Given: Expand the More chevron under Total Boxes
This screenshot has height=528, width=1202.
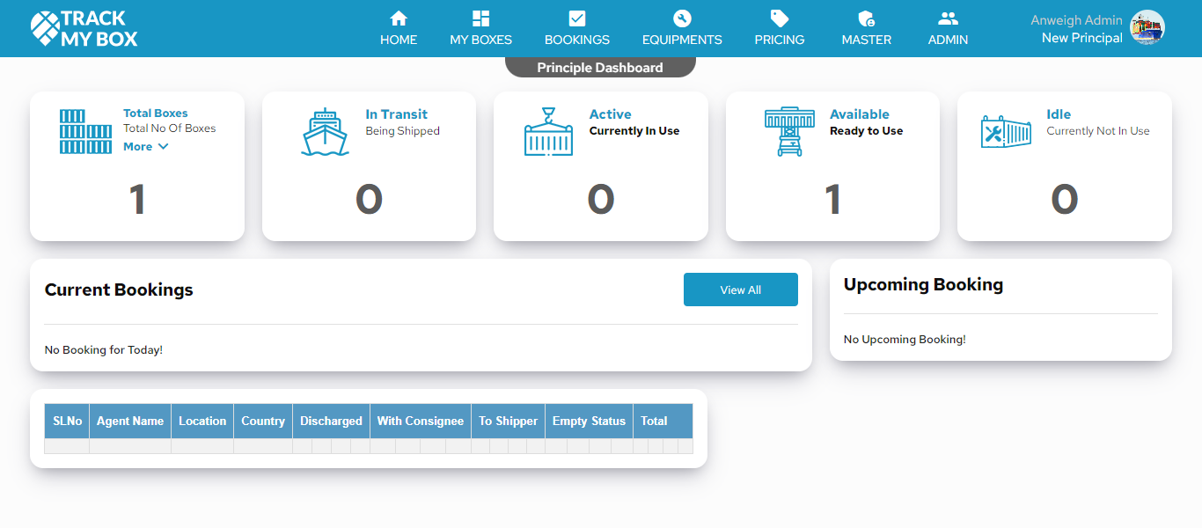Looking at the screenshot, I should click(163, 147).
